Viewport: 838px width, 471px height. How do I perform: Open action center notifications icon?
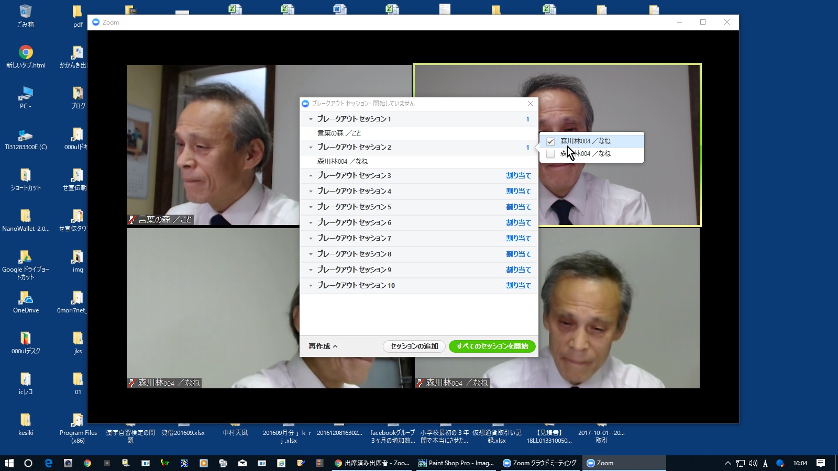click(x=821, y=463)
